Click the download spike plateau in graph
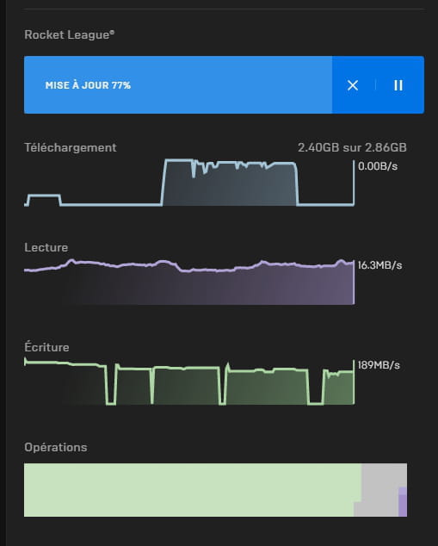This screenshot has height=546, width=438. tap(230, 183)
